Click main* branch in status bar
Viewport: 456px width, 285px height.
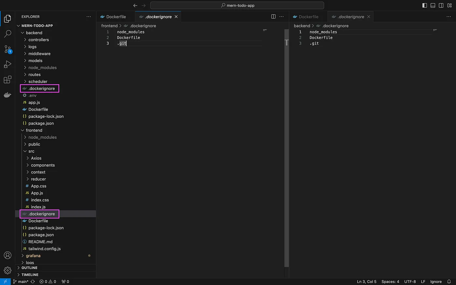(21, 282)
